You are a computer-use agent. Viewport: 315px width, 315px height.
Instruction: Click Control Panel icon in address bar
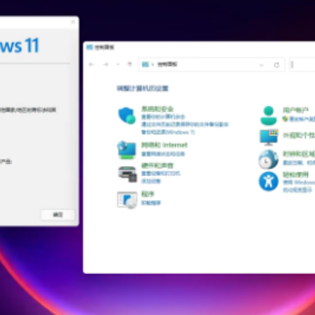pos(145,65)
